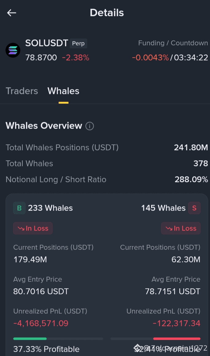The image size is (210, 356).
Task: Switch to the Whales tab
Action: pos(63,91)
